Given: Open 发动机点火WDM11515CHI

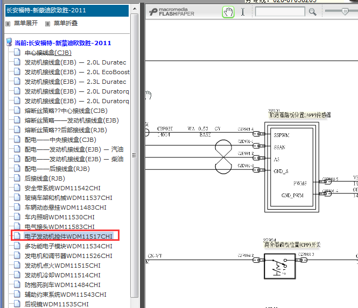Looking at the screenshot, I should [62, 266].
